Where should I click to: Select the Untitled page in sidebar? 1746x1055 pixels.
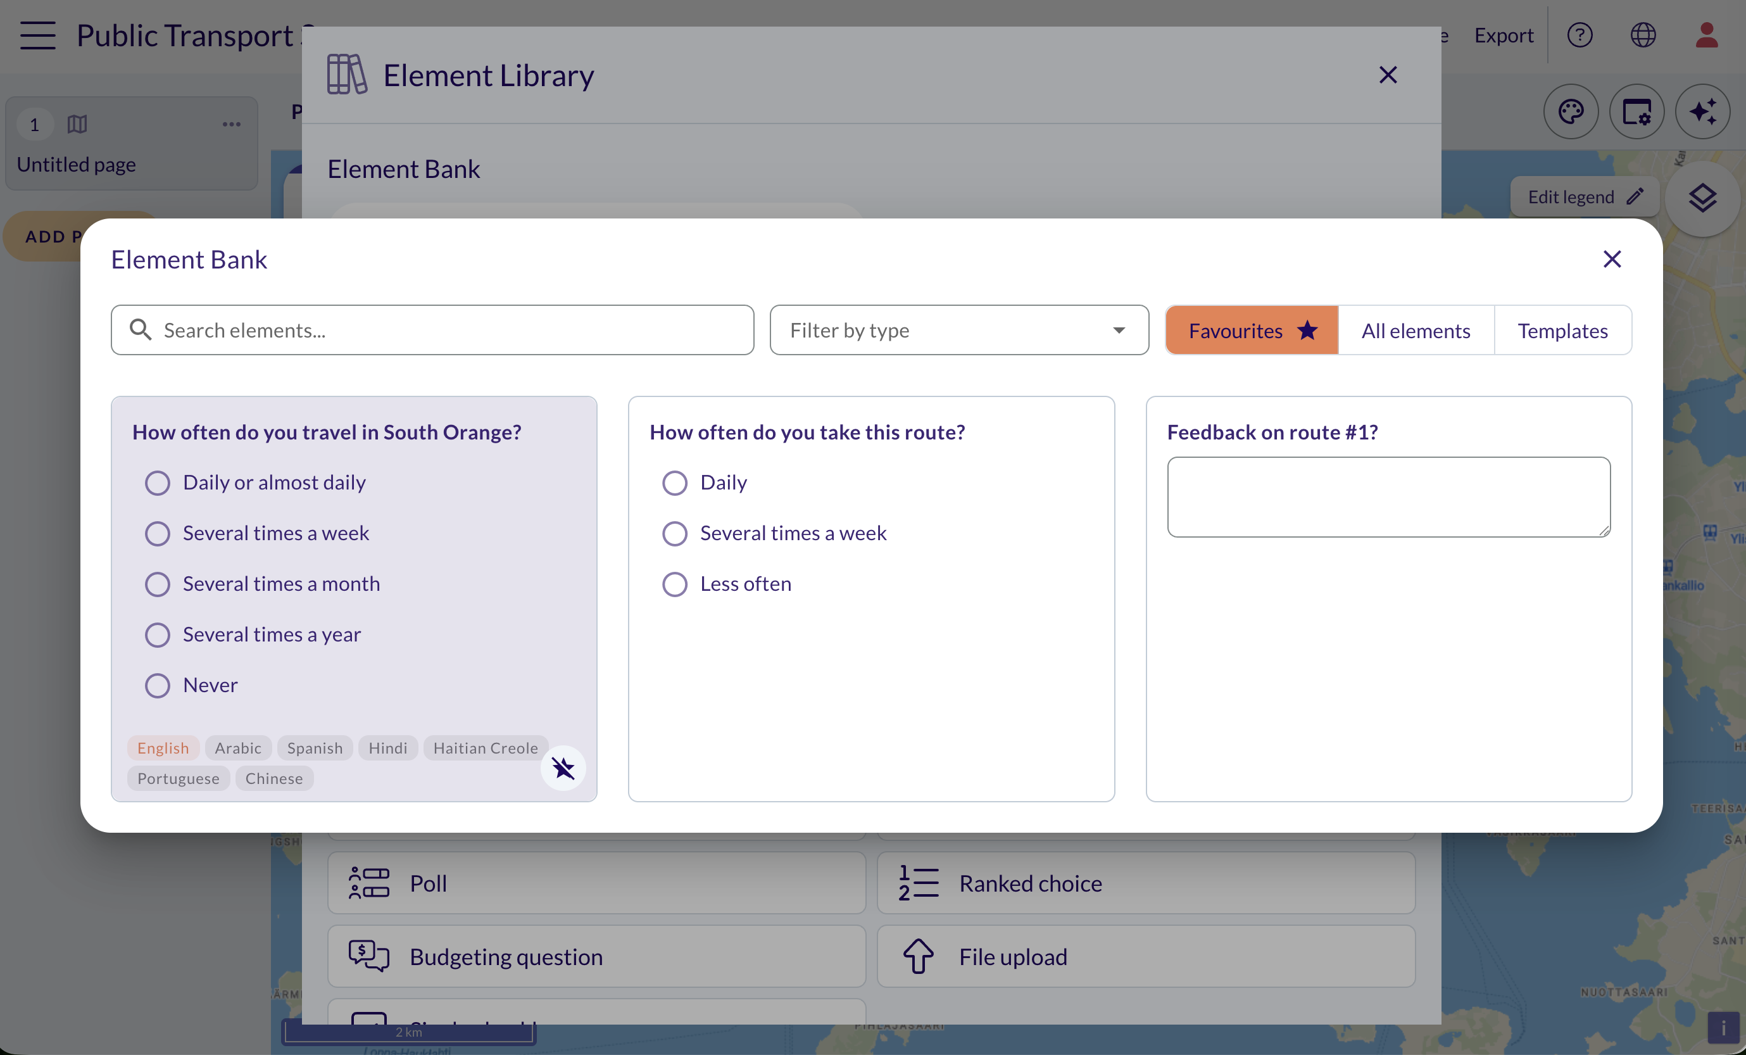132,144
